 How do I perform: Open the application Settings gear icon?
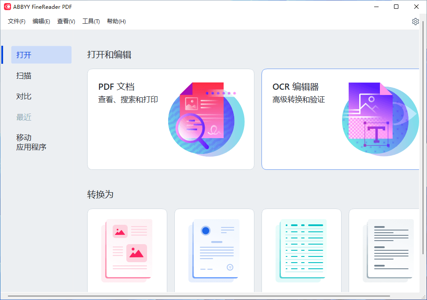415,21
